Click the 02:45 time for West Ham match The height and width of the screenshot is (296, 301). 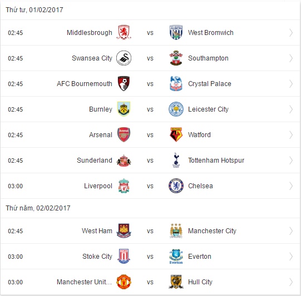tap(16, 231)
